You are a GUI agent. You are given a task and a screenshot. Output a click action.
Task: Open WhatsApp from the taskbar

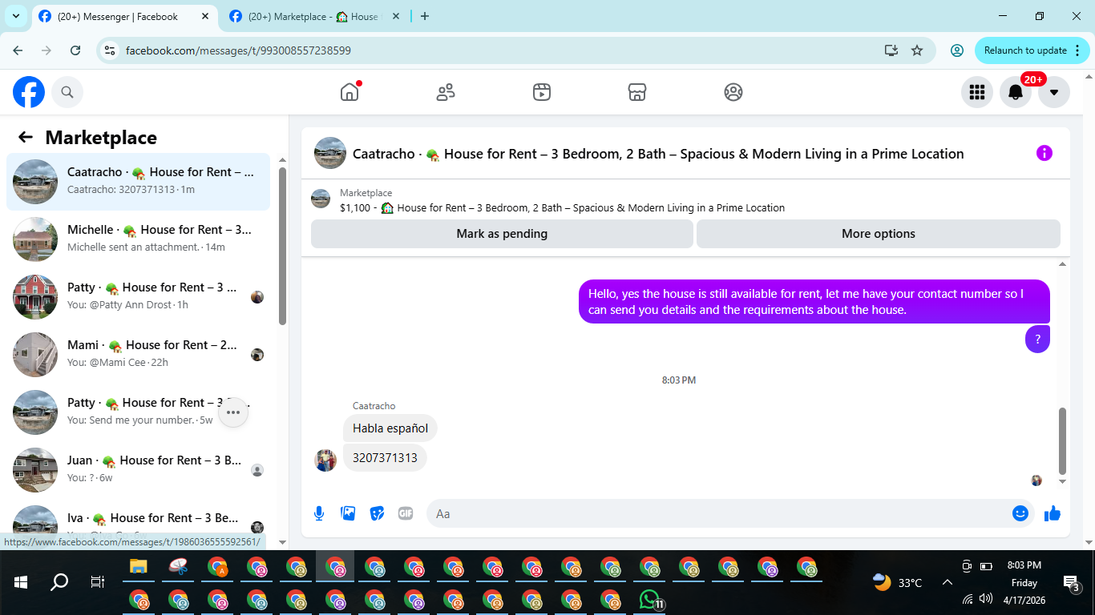click(649, 599)
